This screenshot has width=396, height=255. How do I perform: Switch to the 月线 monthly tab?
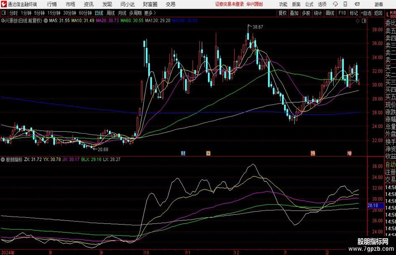122,13
